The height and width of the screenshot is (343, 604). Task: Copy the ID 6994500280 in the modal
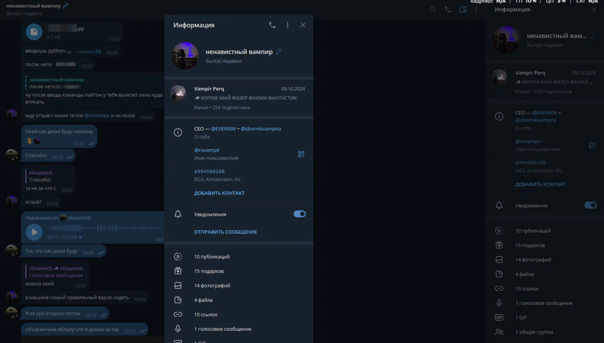tap(209, 171)
